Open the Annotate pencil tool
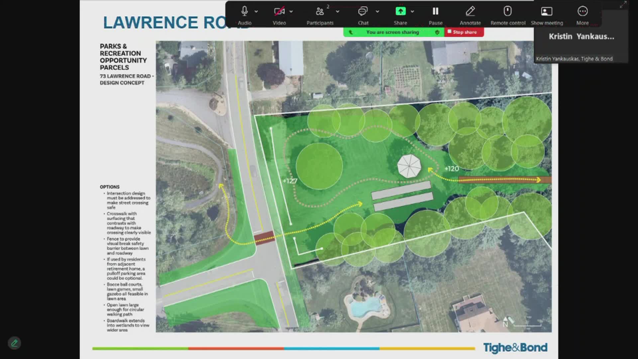The image size is (638, 359). pos(470,11)
